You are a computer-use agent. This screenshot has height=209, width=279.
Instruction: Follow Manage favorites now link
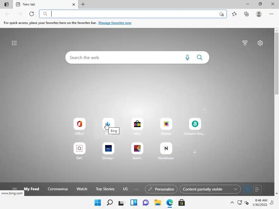pos(115,23)
